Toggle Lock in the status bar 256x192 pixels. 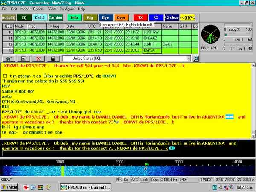click(x=144, y=180)
